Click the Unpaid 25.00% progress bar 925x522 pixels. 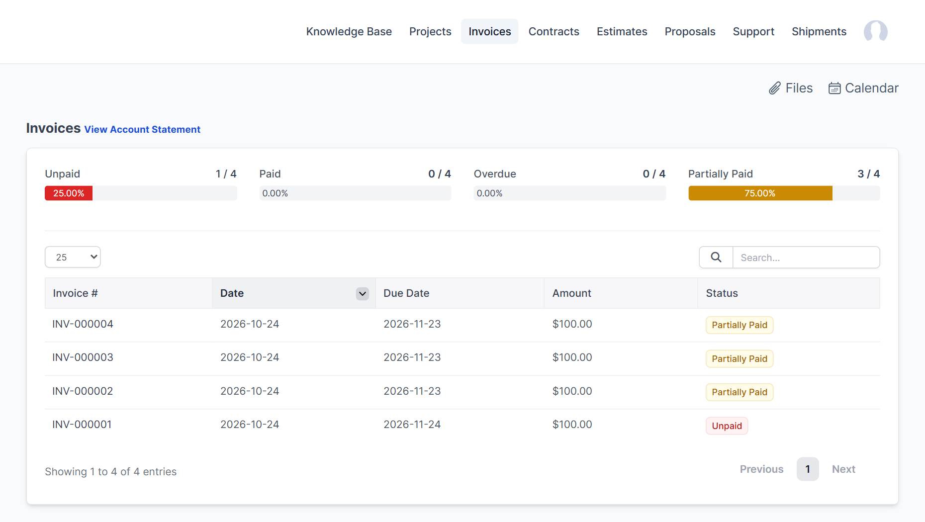[x=69, y=193]
